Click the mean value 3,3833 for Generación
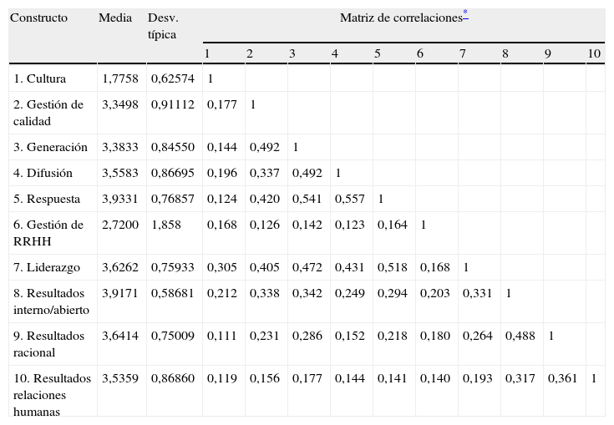The image size is (614, 425). click(118, 147)
